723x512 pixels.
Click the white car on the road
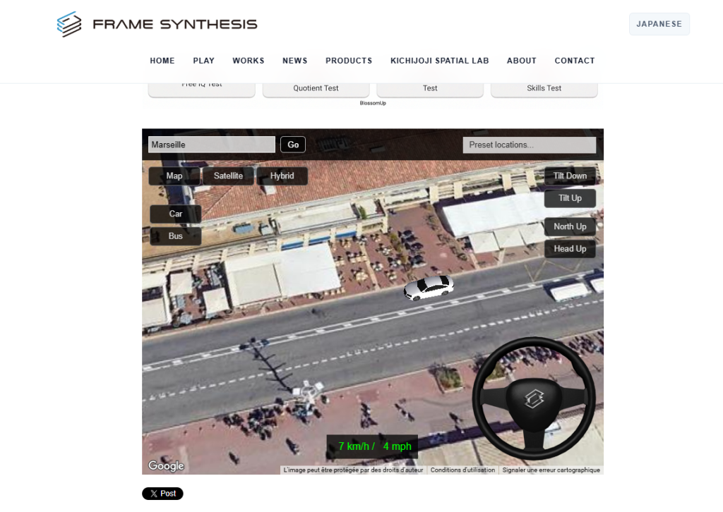pyautogui.click(x=429, y=288)
